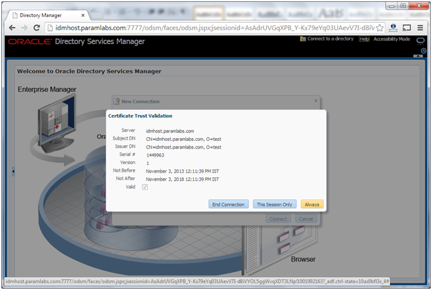Click the Enterprise Manager monitor image
This screenshot has width=432, height=290.
tap(57, 123)
